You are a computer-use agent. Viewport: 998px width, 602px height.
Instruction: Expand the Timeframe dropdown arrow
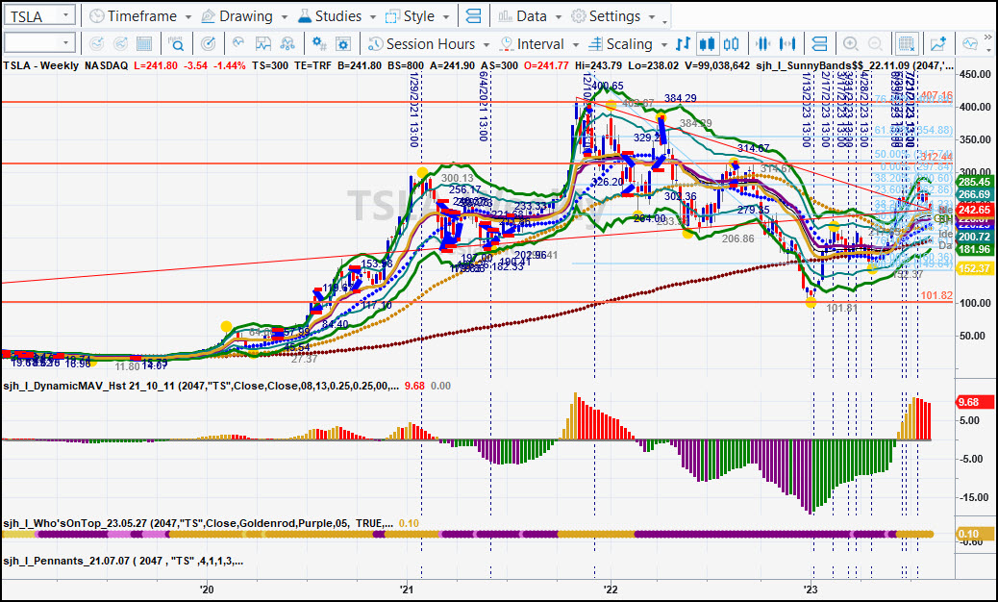[x=187, y=16]
